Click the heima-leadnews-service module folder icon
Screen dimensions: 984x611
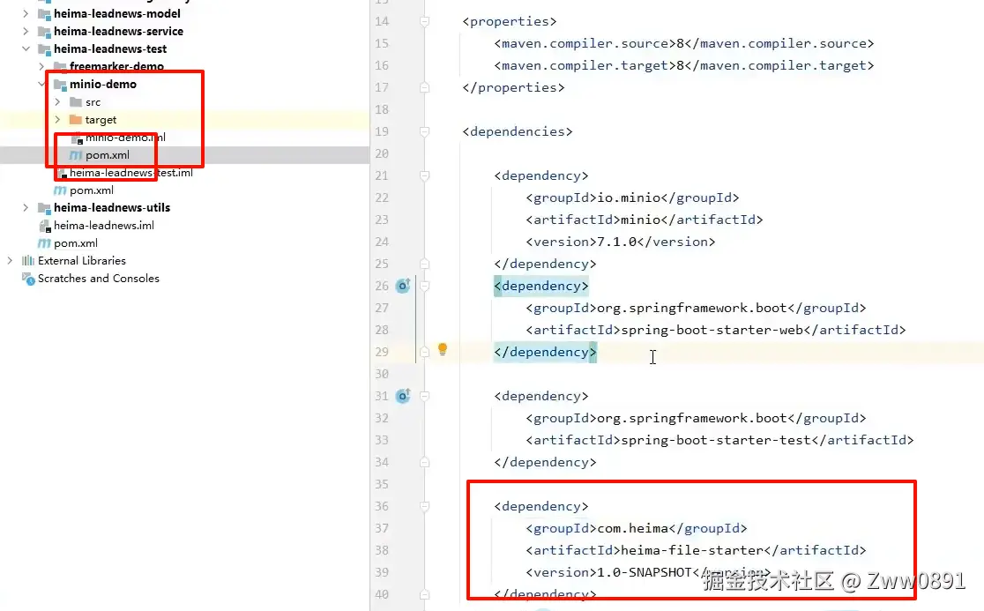44,32
